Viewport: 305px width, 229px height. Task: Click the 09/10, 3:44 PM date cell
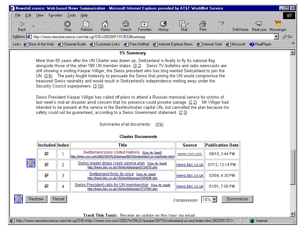[x=222, y=154]
